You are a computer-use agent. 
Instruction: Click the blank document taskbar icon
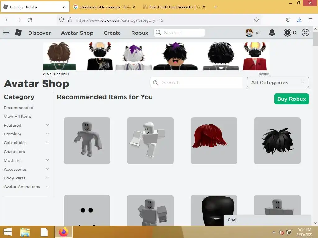(x=44, y=232)
